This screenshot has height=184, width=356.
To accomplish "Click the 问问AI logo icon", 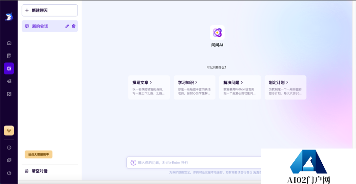I will pyautogui.click(x=217, y=33).
